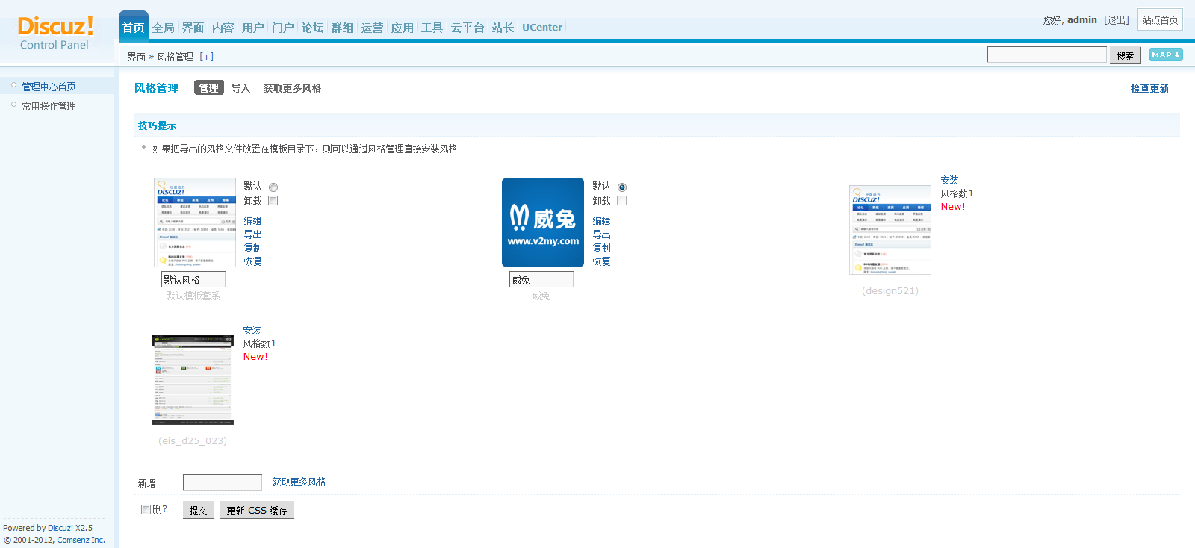Viewport: 1195px width, 548px height.
Task: Open the 首页 top navigation tab
Action: (x=134, y=28)
